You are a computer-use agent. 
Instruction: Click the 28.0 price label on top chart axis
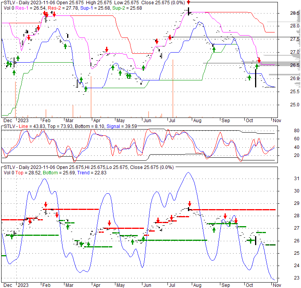point(295,26)
